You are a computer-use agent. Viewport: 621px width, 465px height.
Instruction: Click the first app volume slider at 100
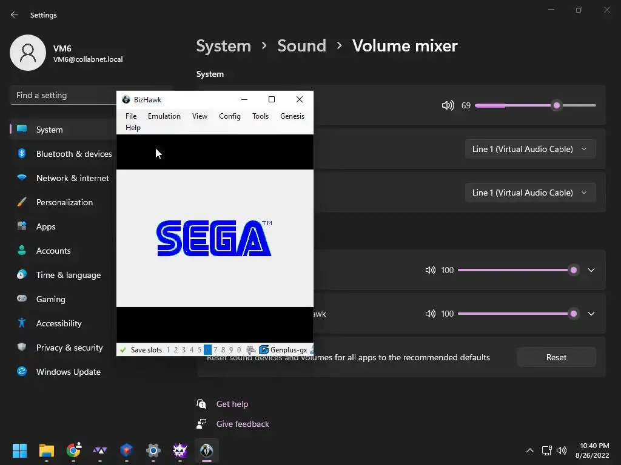point(518,270)
